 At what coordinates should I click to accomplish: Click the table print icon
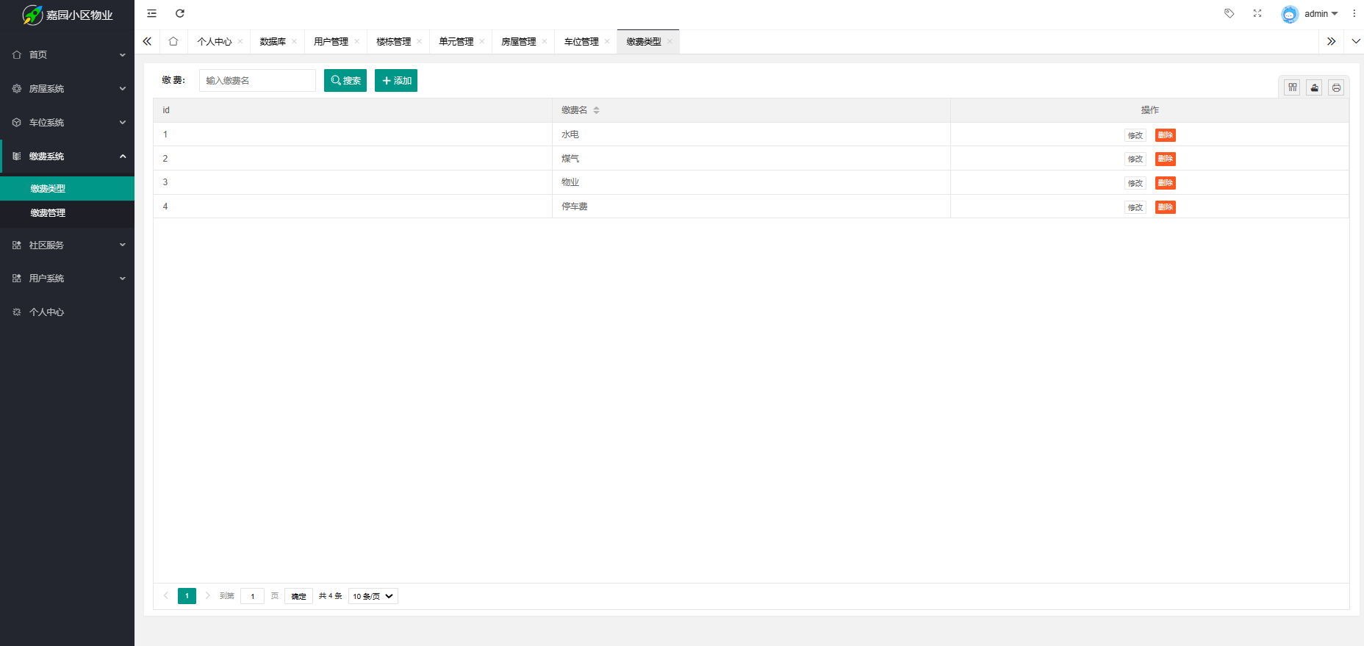(1337, 87)
